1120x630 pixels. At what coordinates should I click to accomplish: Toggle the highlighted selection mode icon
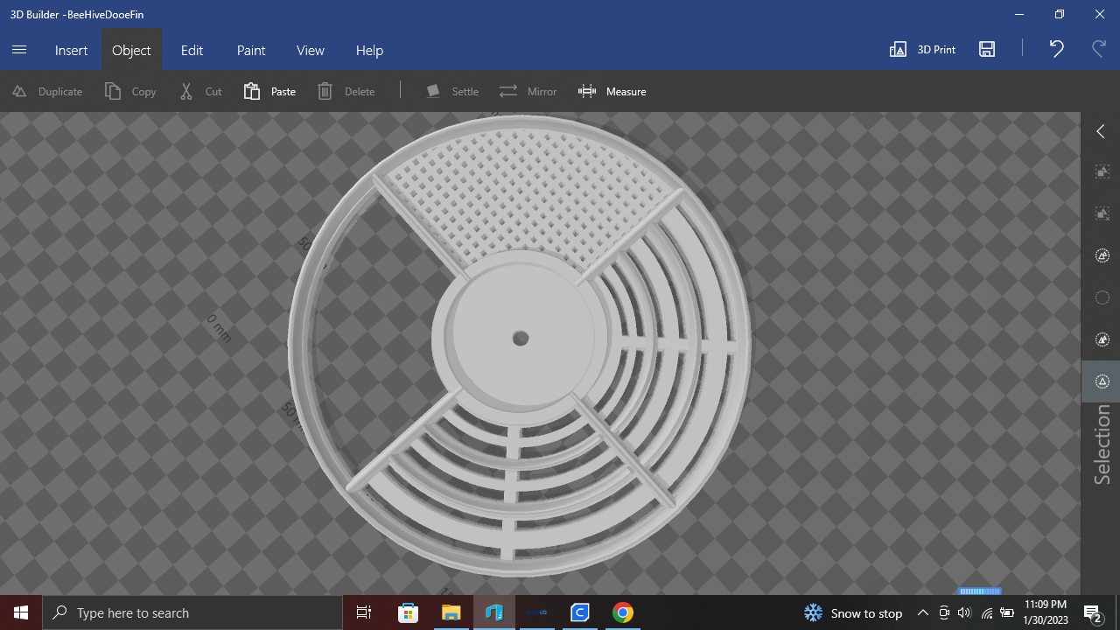(1102, 381)
